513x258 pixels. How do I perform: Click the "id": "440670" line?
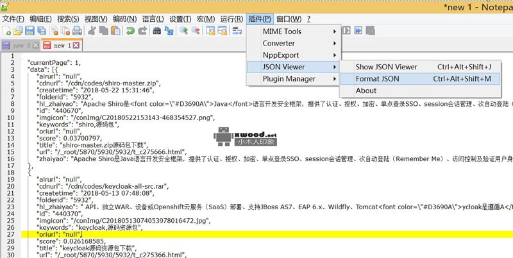(x=60, y=110)
